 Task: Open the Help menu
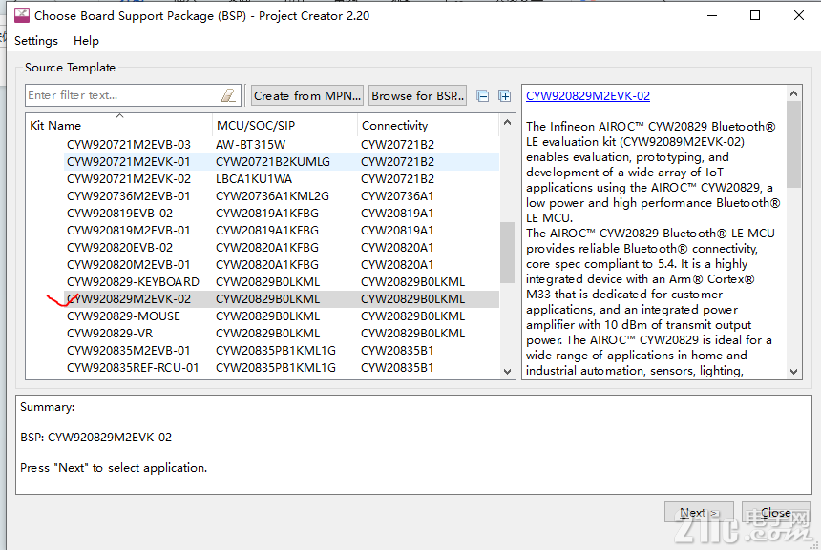coord(86,41)
